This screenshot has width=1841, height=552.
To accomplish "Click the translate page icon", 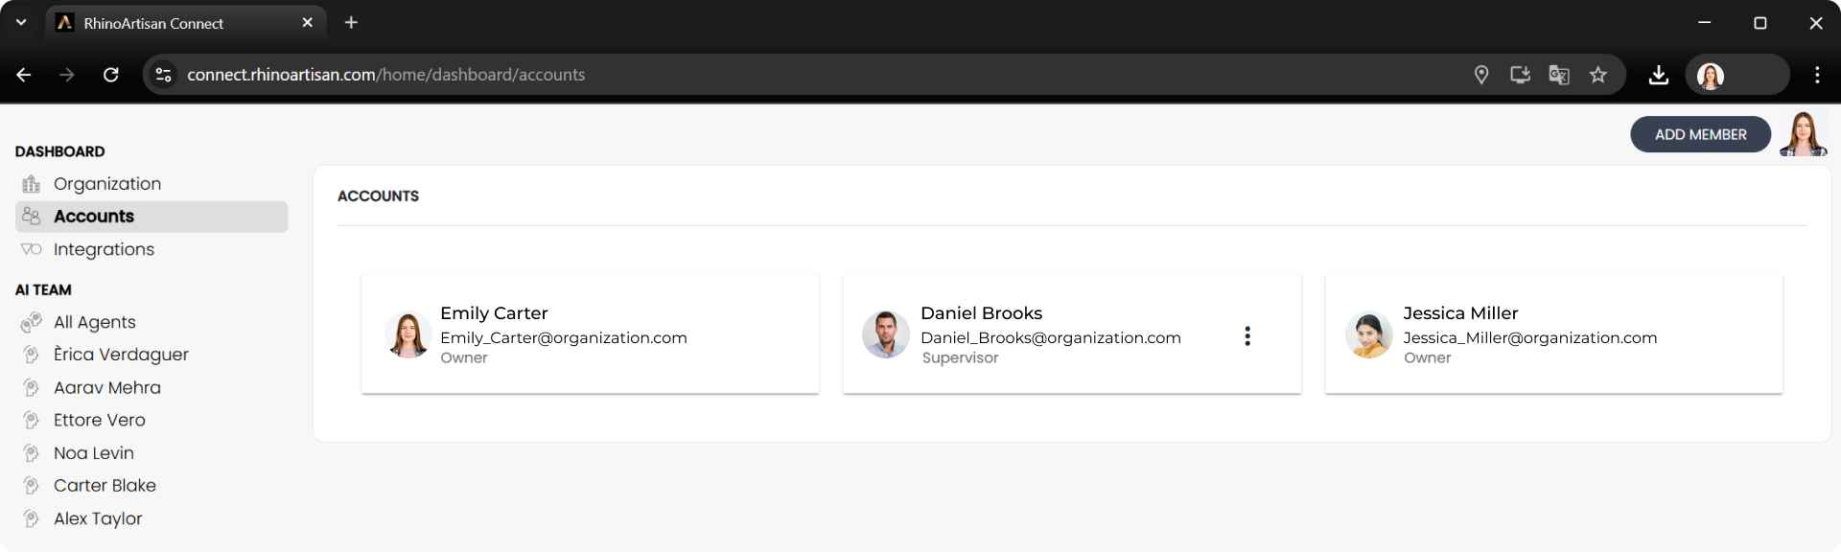I will pos(1558,75).
